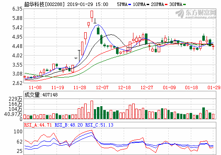221x155 pixels.
Task: Click the 4.95 price axis label
Action: 17,37
